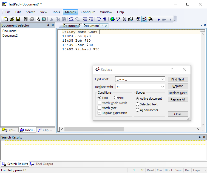
Task: Select the Hex radio button
Action: click(x=116, y=98)
